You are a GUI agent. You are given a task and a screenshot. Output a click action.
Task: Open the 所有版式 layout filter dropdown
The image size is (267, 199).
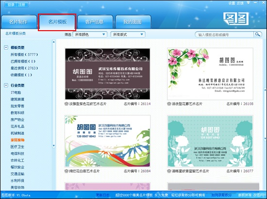[128, 35]
